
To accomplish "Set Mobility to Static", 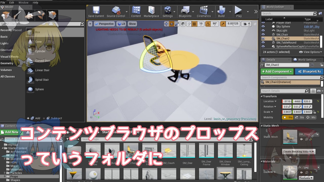I will (288, 117).
